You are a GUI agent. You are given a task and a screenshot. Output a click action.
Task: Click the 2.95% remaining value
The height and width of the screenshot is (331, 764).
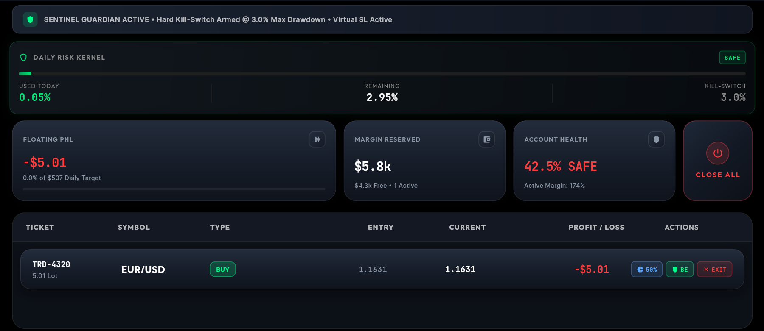coord(382,97)
